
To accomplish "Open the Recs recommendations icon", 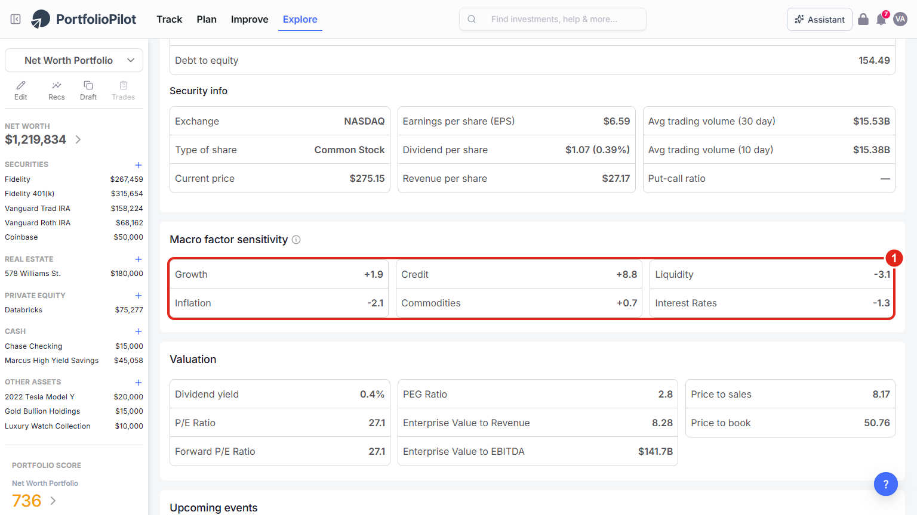I will [57, 91].
